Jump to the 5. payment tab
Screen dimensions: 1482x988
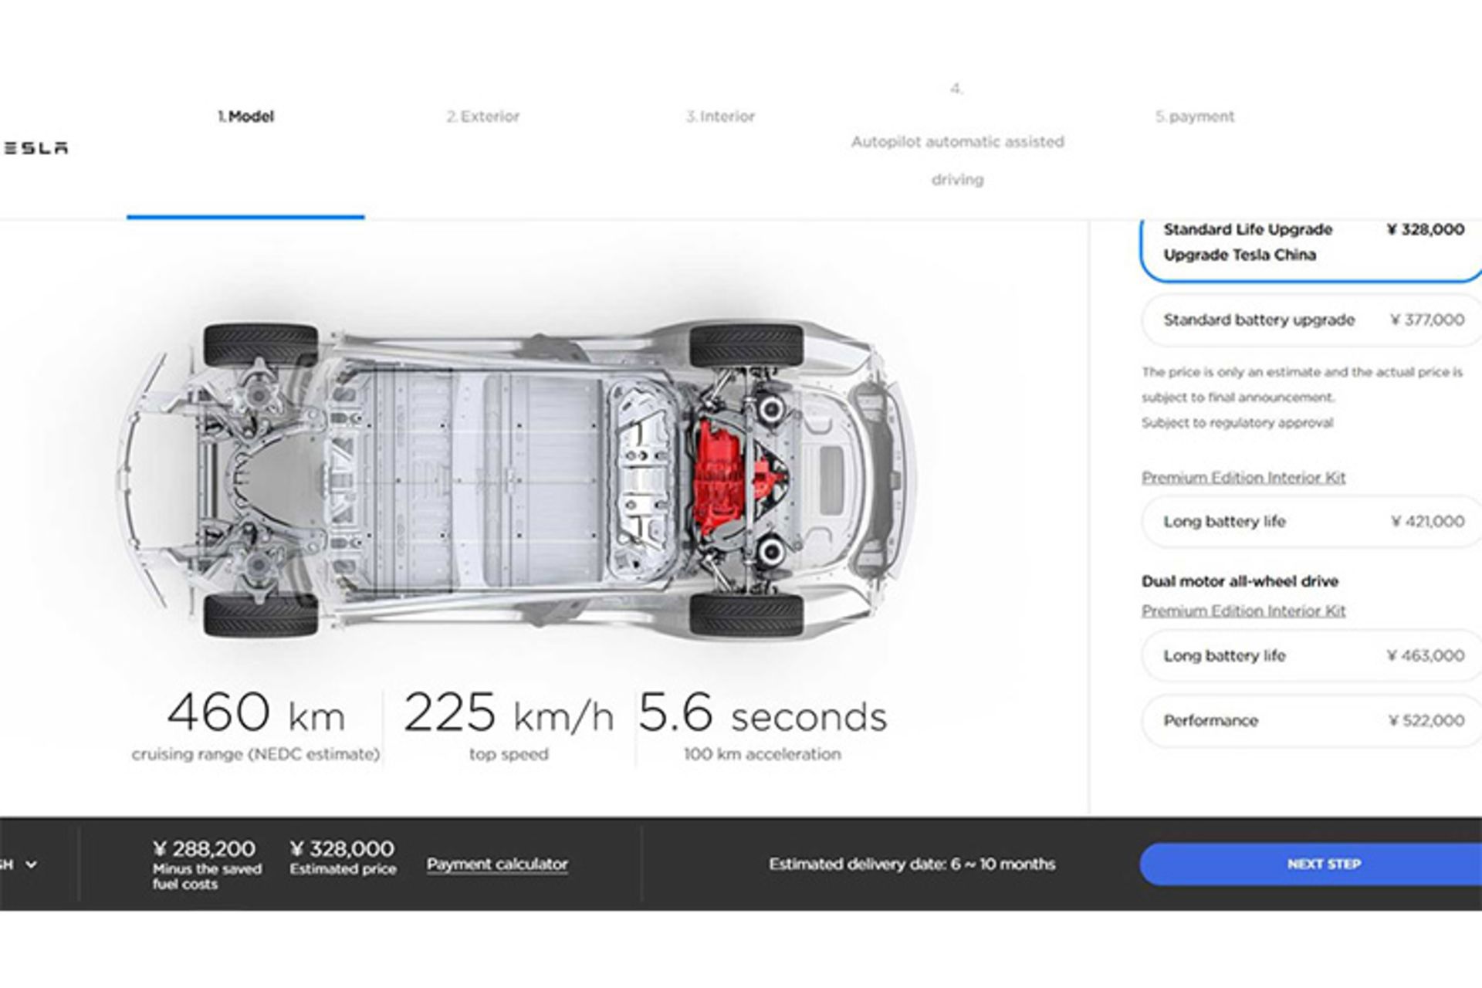point(1195,117)
